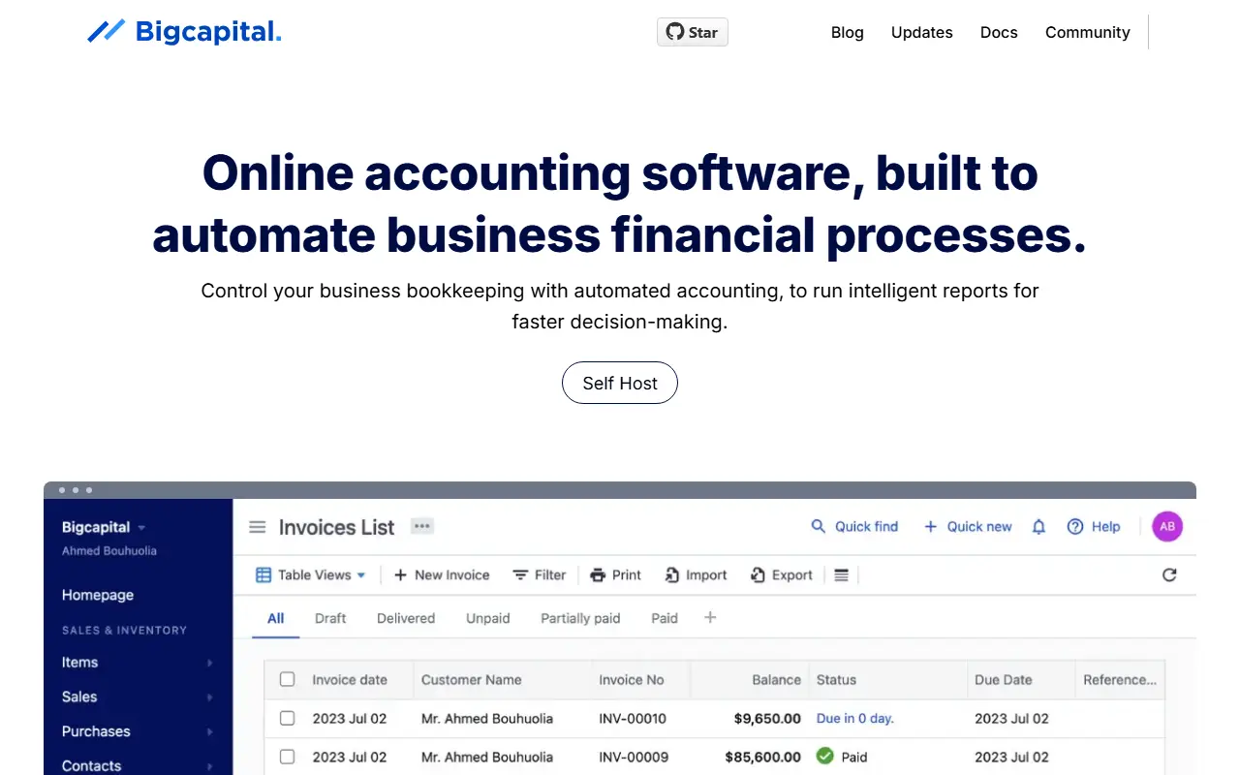Check the INV-00010 row checkbox
The height and width of the screenshot is (775, 1240).
tap(287, 718)
